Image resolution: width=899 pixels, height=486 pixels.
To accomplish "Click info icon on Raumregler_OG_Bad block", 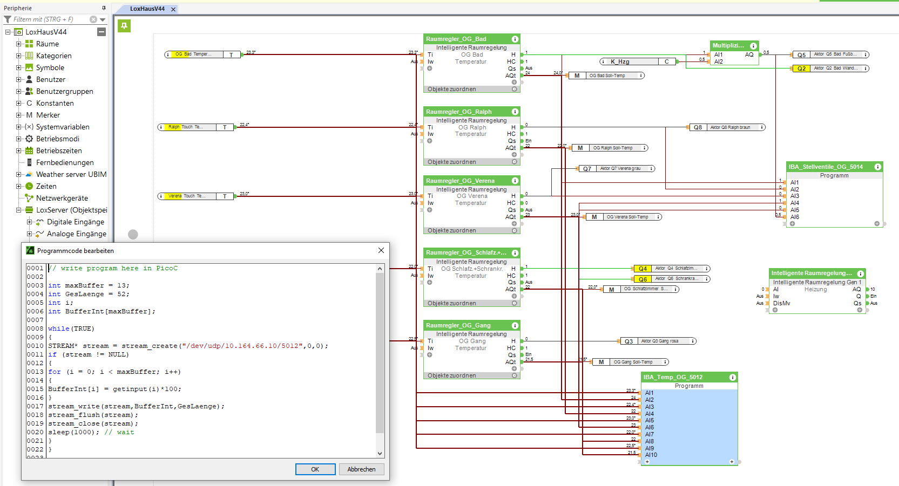I will (515, 39).
